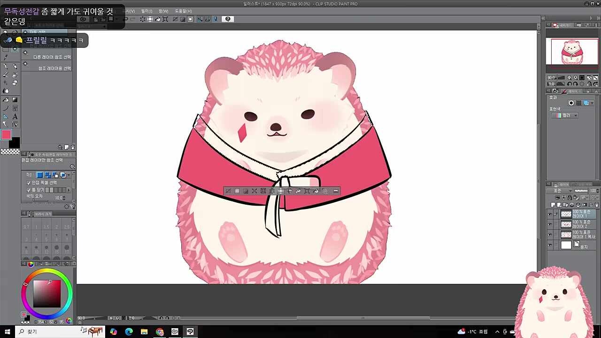Click the delete layer trash icon
601x338 pixels.
coord(597,205)
